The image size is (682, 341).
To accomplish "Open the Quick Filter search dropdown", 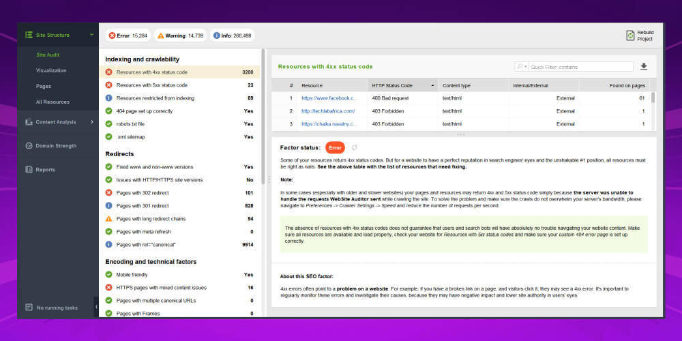I will coord(522,67).
